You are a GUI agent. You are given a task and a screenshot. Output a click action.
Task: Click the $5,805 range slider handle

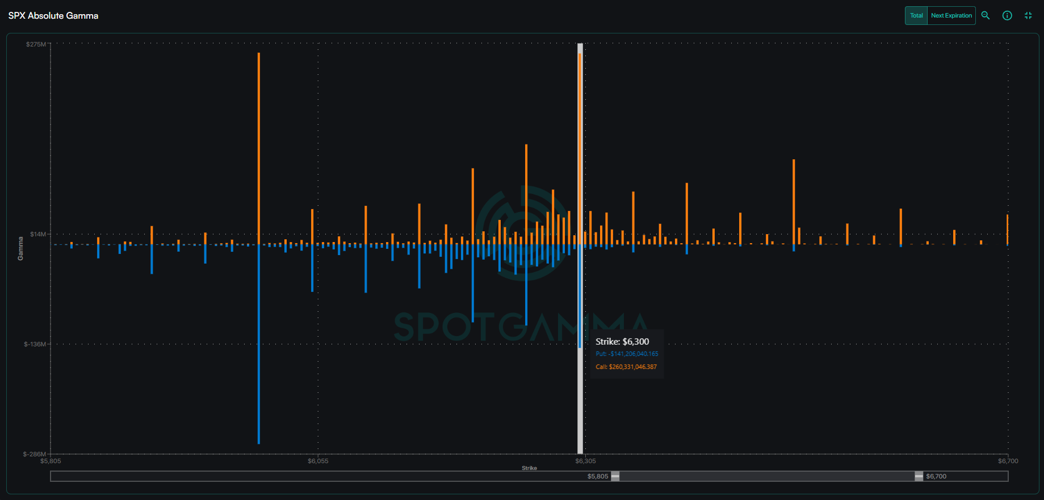pos(615,476)
